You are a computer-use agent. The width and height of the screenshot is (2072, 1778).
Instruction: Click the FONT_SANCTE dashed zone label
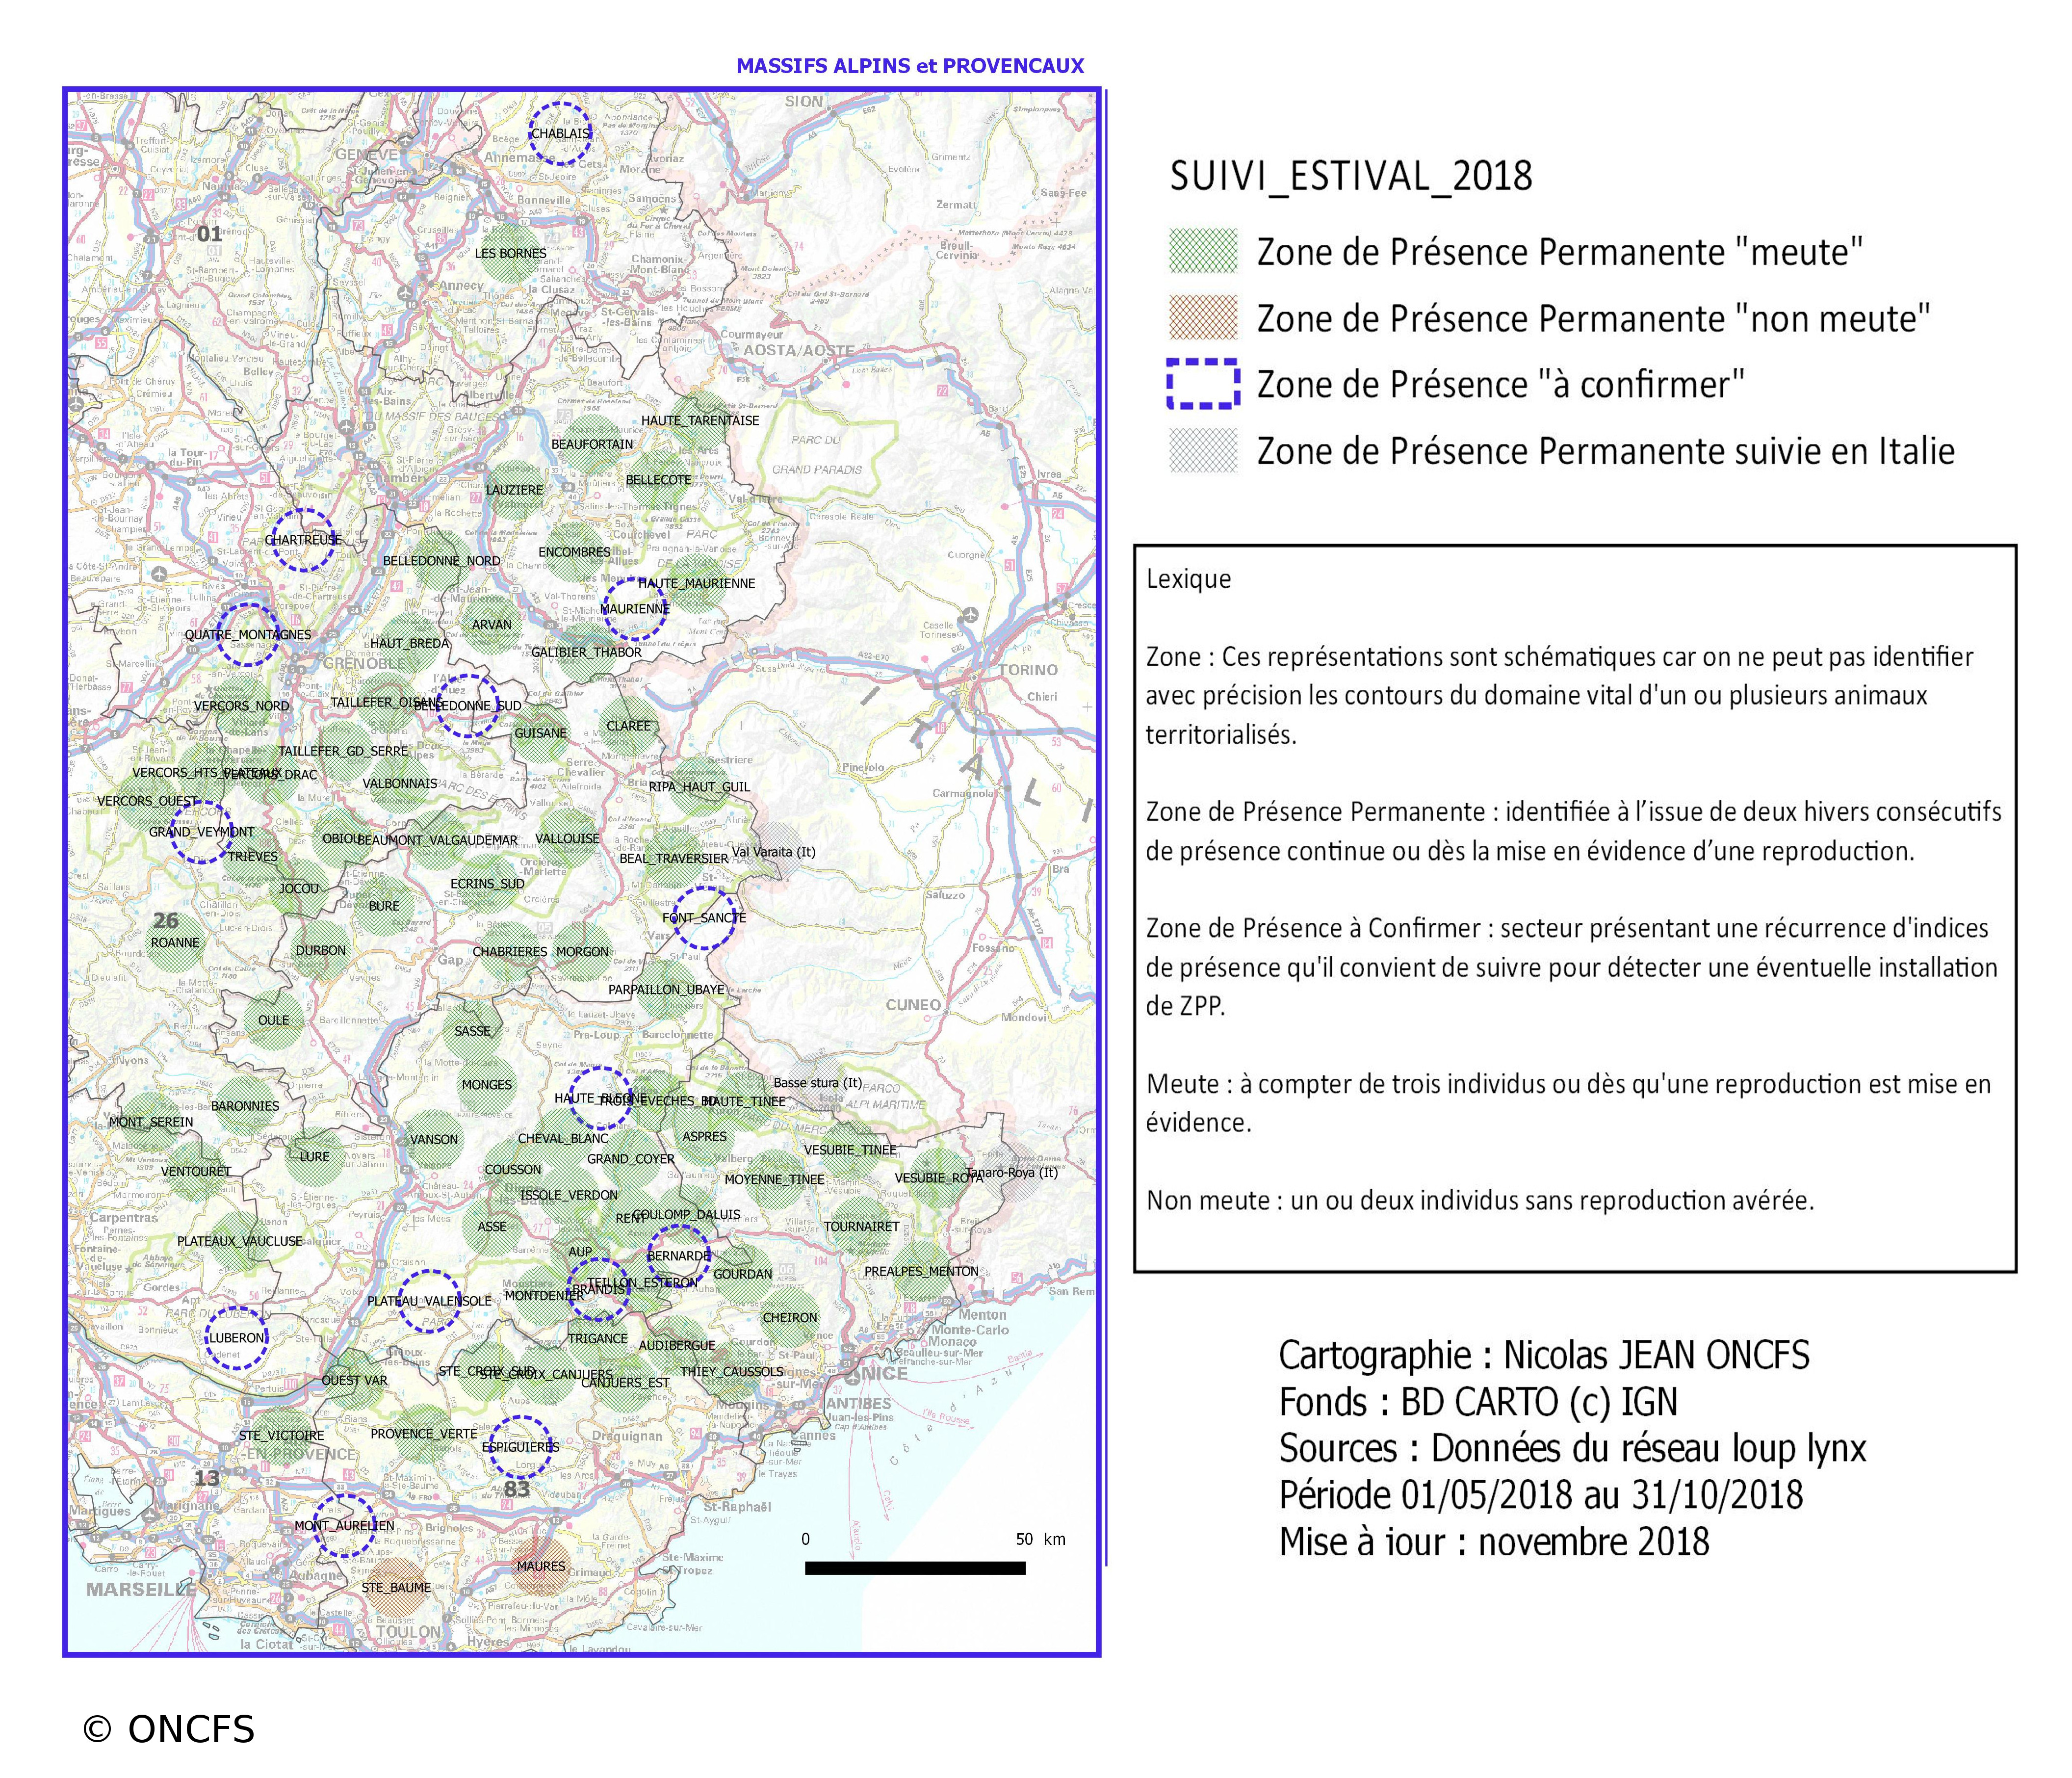(704, 917)
